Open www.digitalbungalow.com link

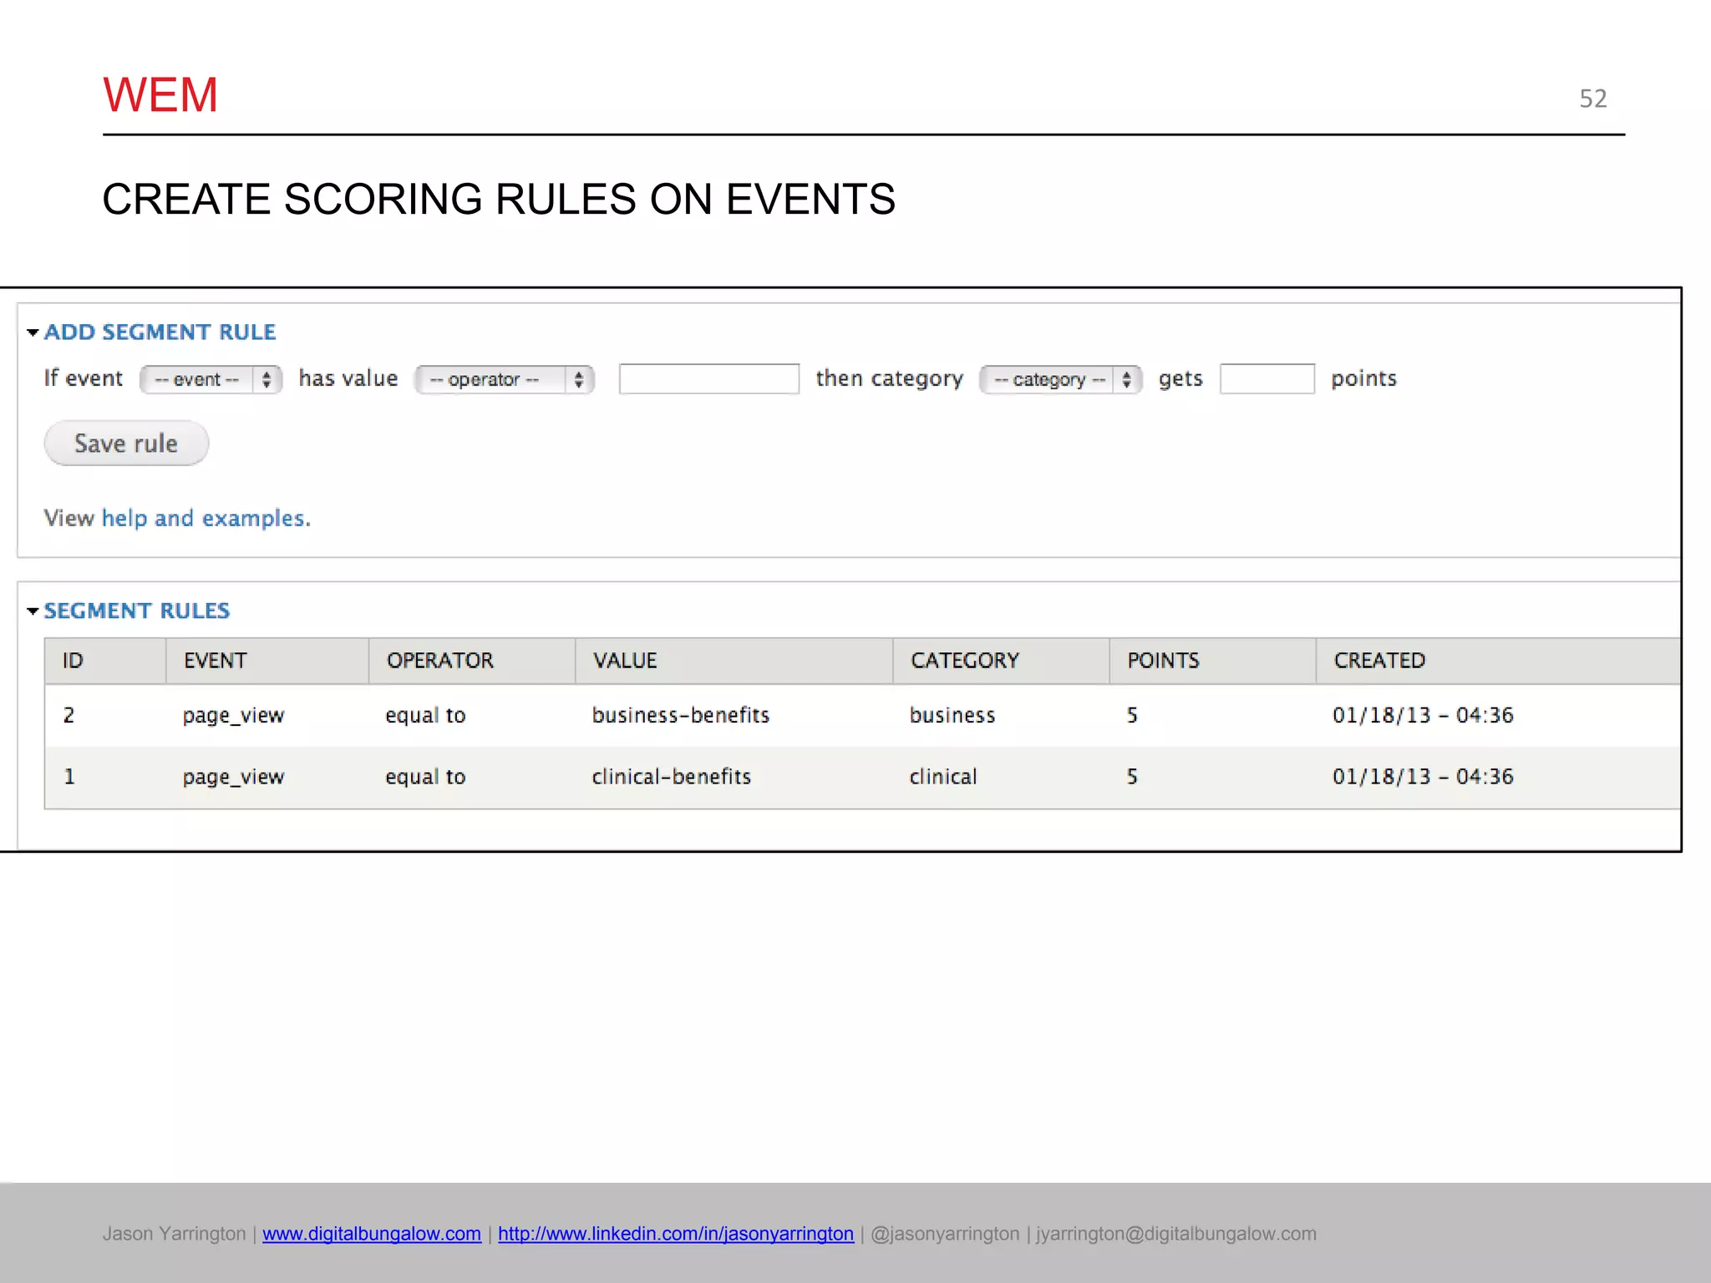(372, 1234)
